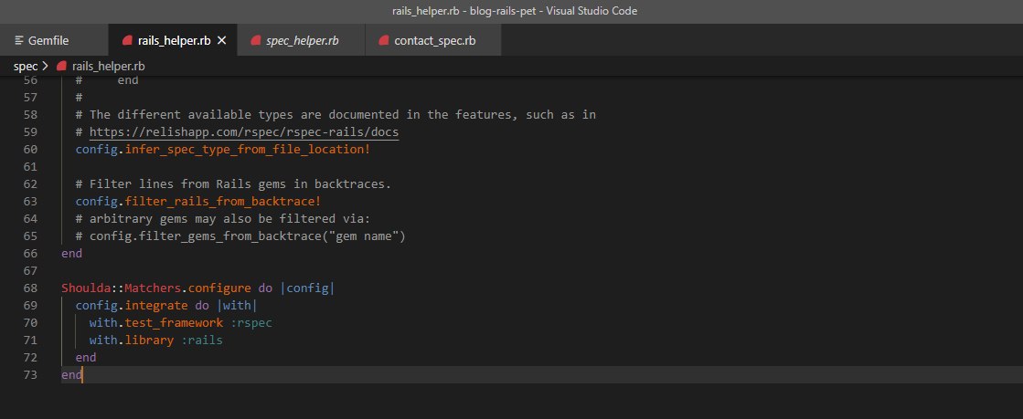Open the spec_helper.rb tab
This screenshot has height=419, width=1023.
(302, 40)
